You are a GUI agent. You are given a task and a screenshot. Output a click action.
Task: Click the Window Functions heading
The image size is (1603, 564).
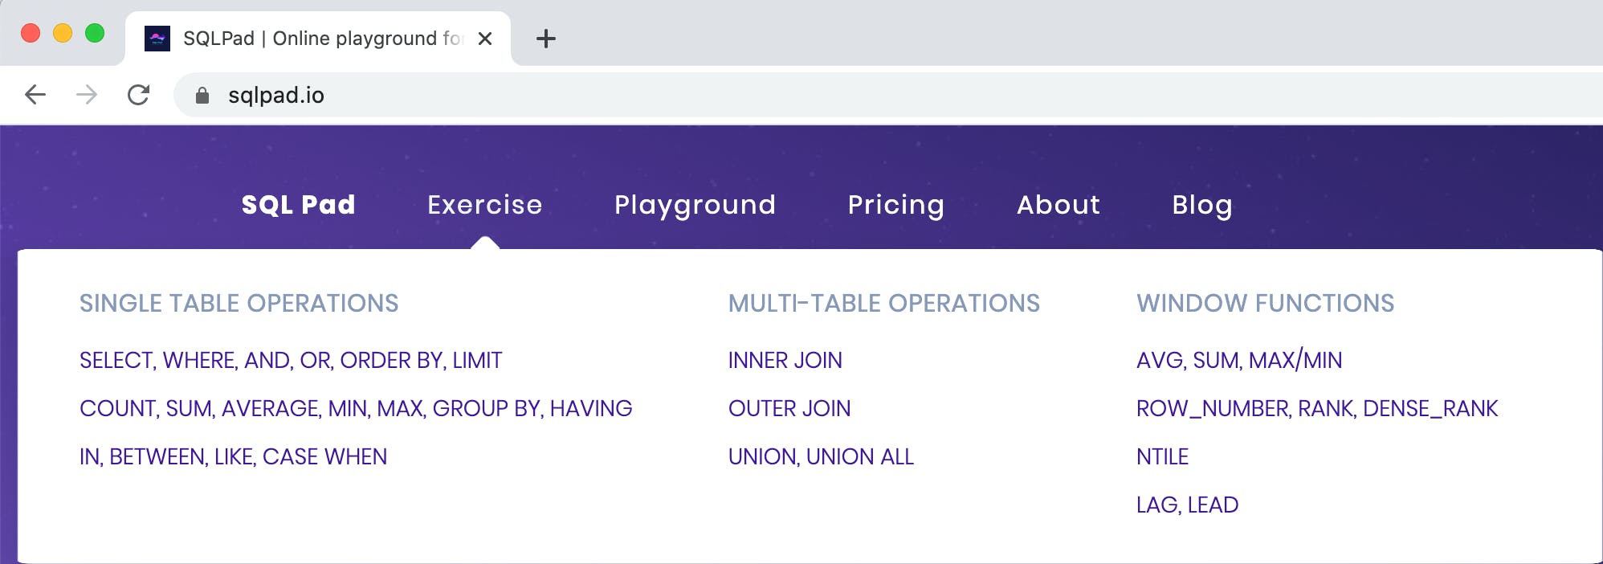point(1266,303)
